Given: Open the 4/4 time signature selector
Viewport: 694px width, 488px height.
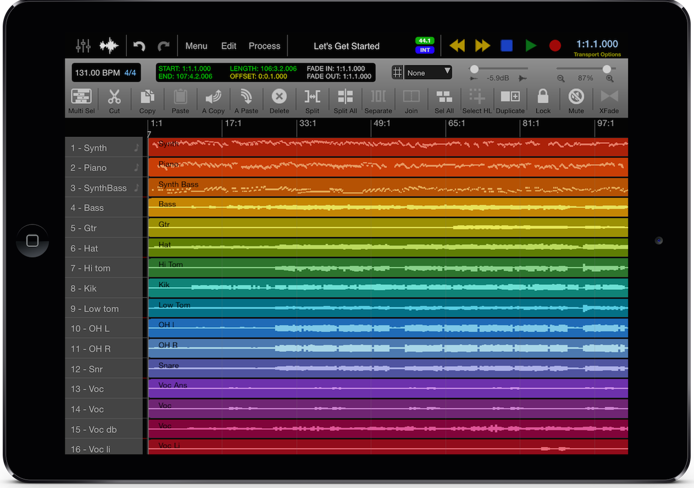Looking at the screenshot, I should pos(130,72).
